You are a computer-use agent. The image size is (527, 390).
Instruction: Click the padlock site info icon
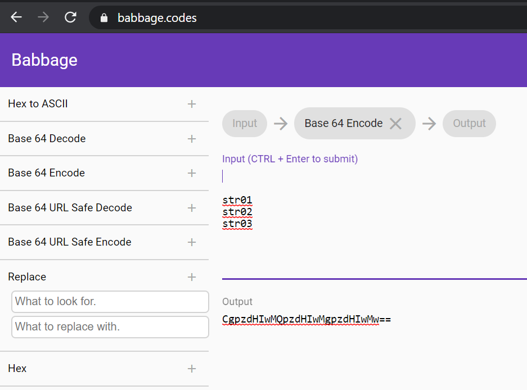(x=104, y=18)
